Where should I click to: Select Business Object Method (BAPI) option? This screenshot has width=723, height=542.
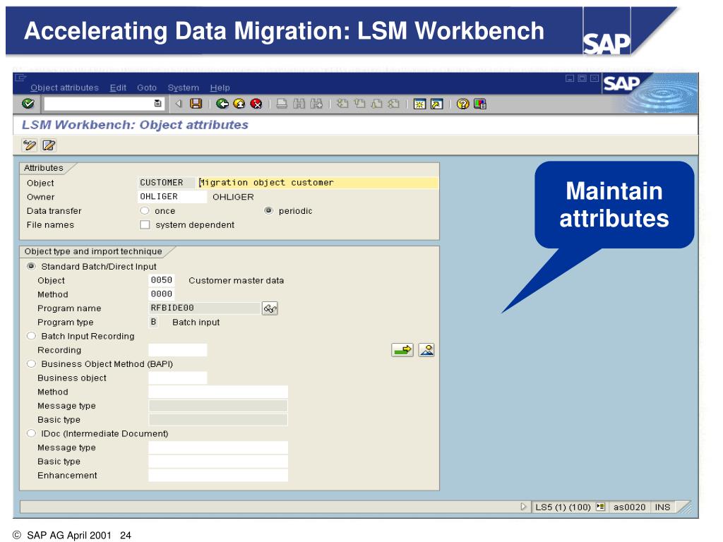tap(31, 363)
